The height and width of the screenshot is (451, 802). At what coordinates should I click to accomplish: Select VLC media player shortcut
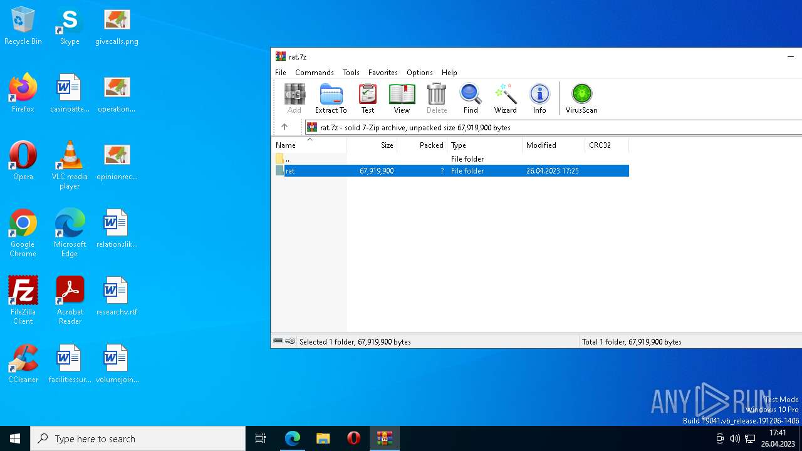pos(70,165)
